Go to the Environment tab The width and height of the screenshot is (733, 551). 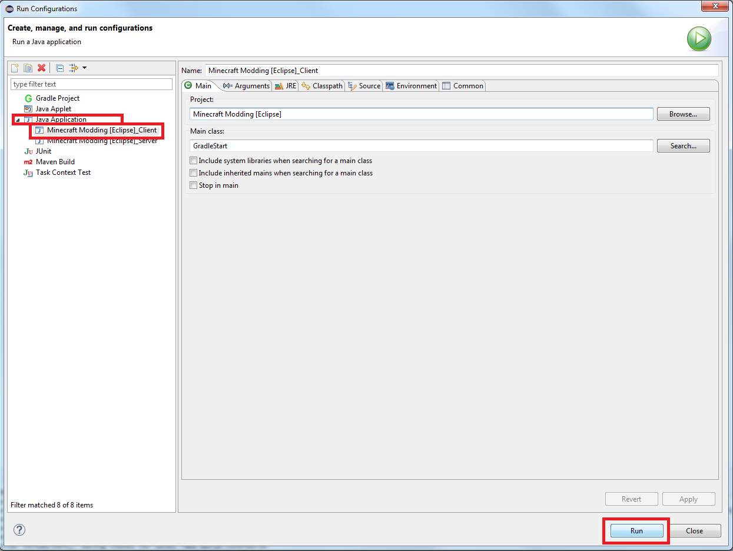point(412,86)
